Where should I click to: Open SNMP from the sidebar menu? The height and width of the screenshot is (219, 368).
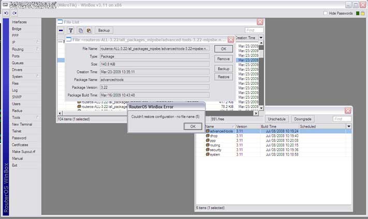(x=17, y=97)
